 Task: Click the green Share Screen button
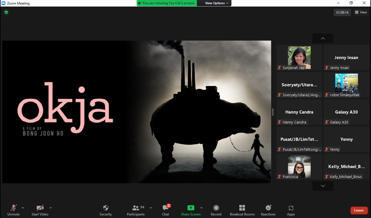pyautogui.click(x=191, y=210)
